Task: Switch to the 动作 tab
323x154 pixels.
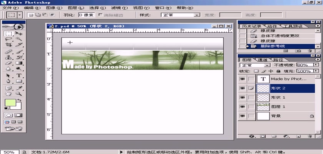Action: [x=272, y=26]
